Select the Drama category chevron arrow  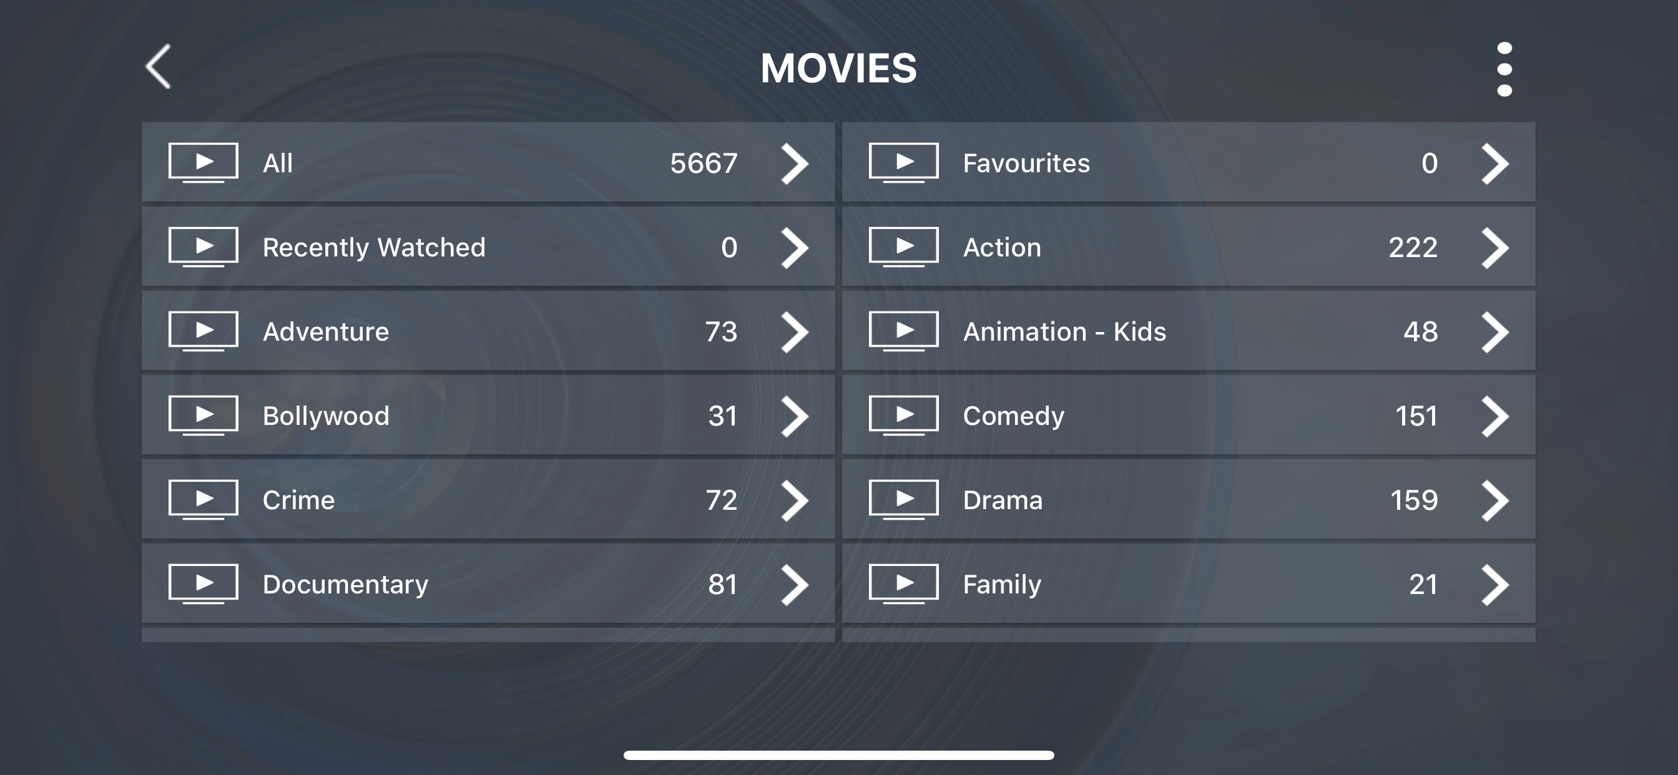[x=1493, y=500]
